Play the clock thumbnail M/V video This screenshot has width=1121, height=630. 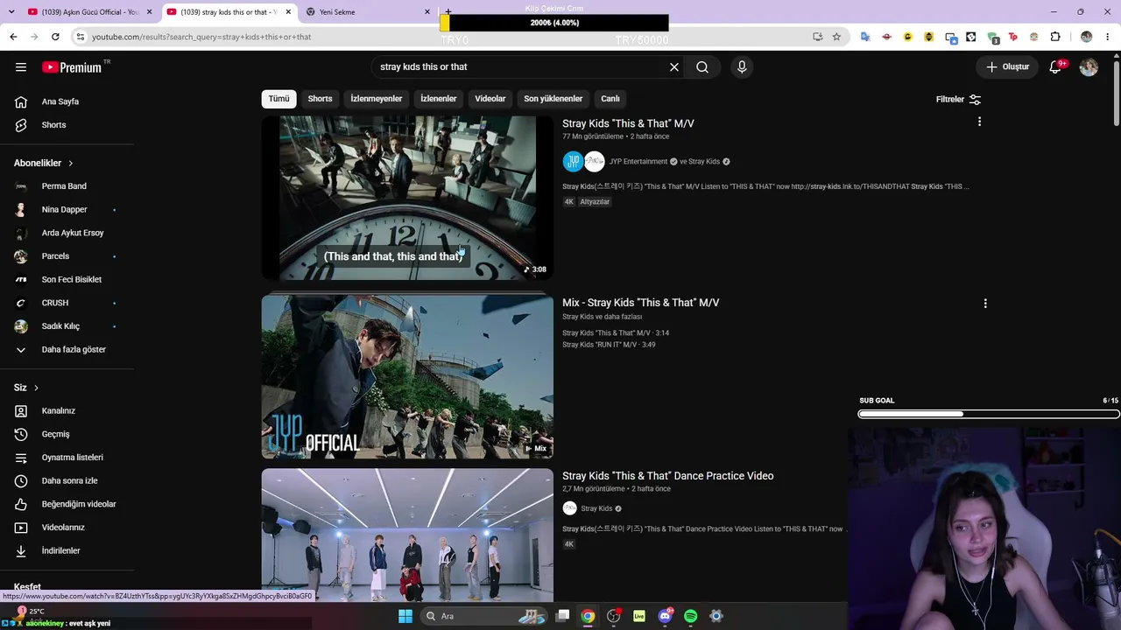click(x=407, y=198)
